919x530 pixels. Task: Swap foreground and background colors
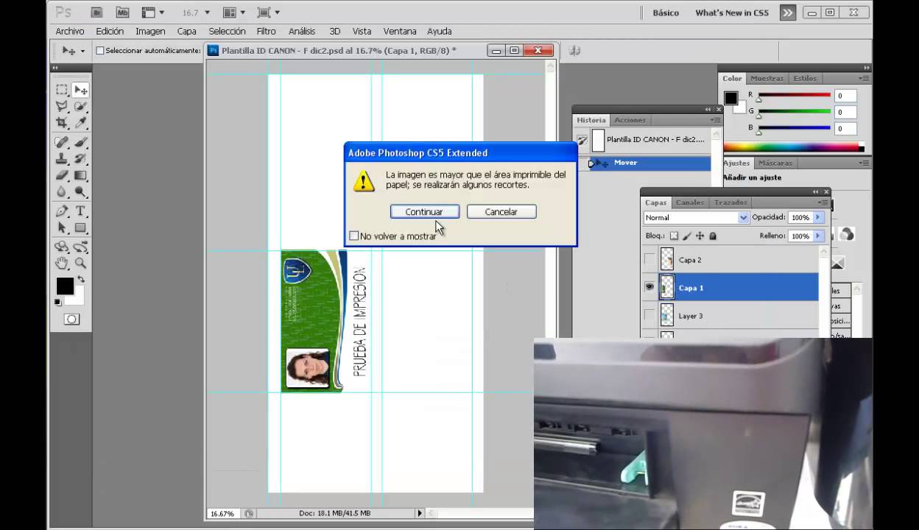[x=80, y=280]
